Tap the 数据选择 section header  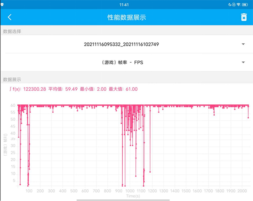tap(12, 32)
